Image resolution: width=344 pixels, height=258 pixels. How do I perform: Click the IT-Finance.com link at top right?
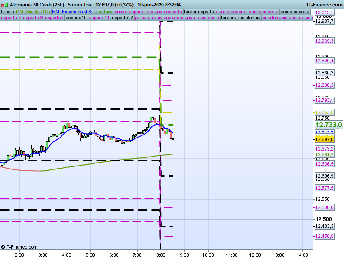(325, 4)
